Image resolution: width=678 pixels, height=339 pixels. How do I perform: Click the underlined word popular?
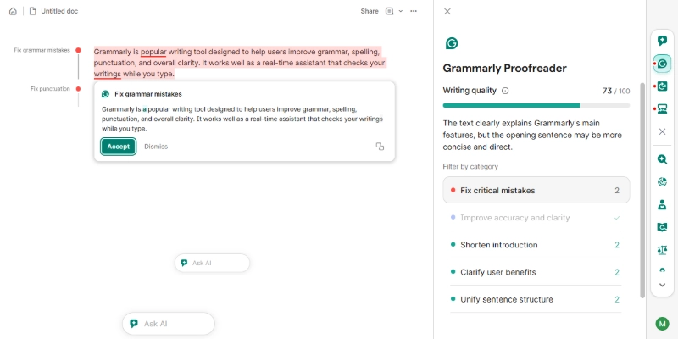point(153,52)
